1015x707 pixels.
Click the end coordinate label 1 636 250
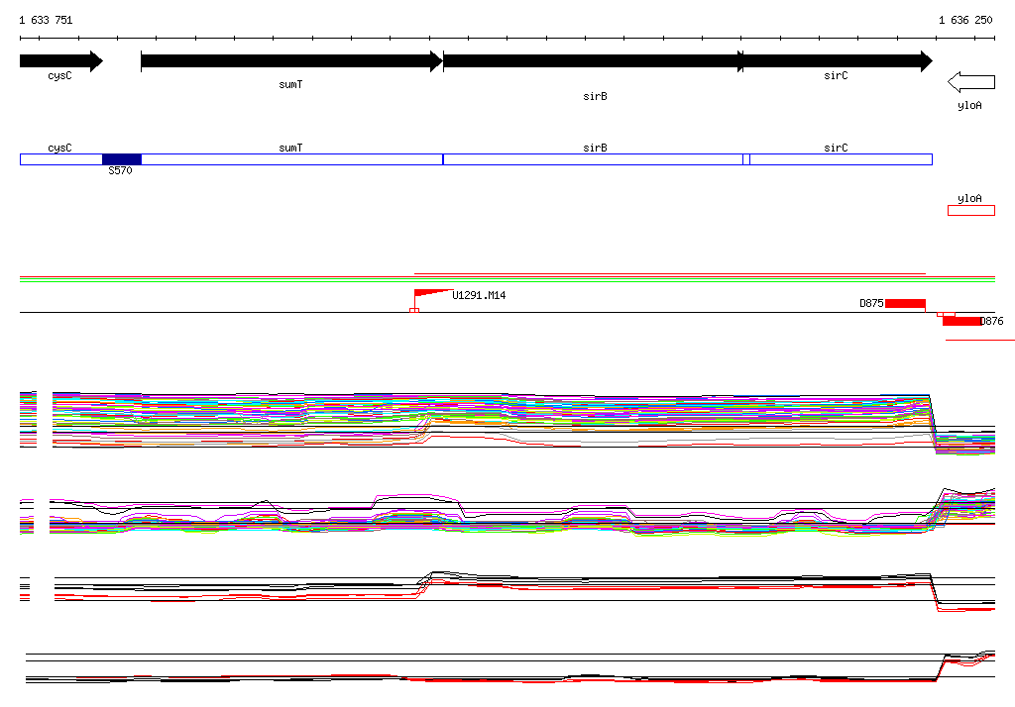pyautogui.click(x=965, y=20)
